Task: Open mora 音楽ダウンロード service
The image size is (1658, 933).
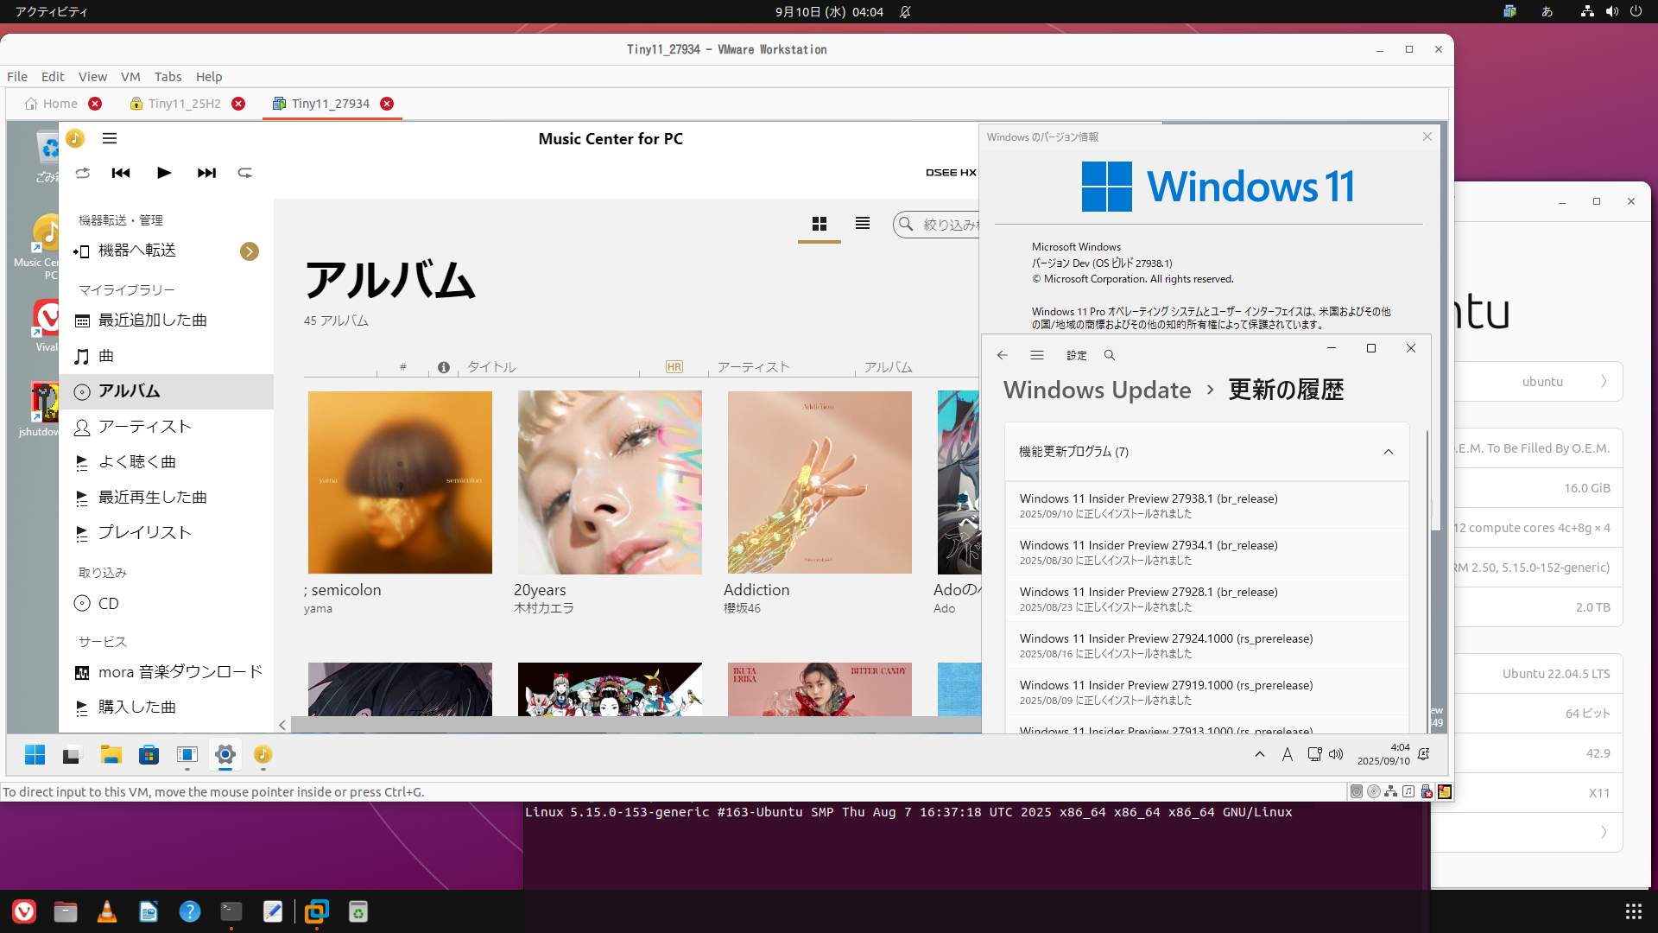Action: [166, 672]
